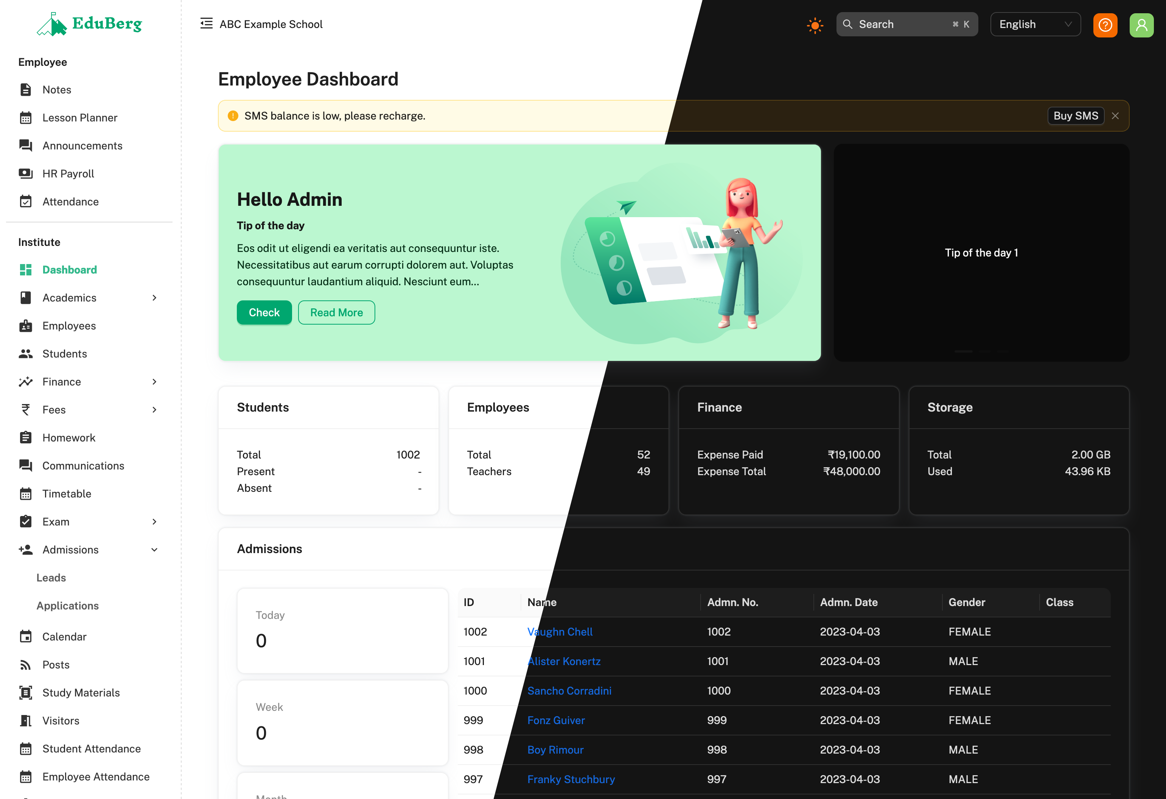Viewport: 1166px width, 799px height.
Task: Click the Fees rupee icon
Action: coord(26,410)
